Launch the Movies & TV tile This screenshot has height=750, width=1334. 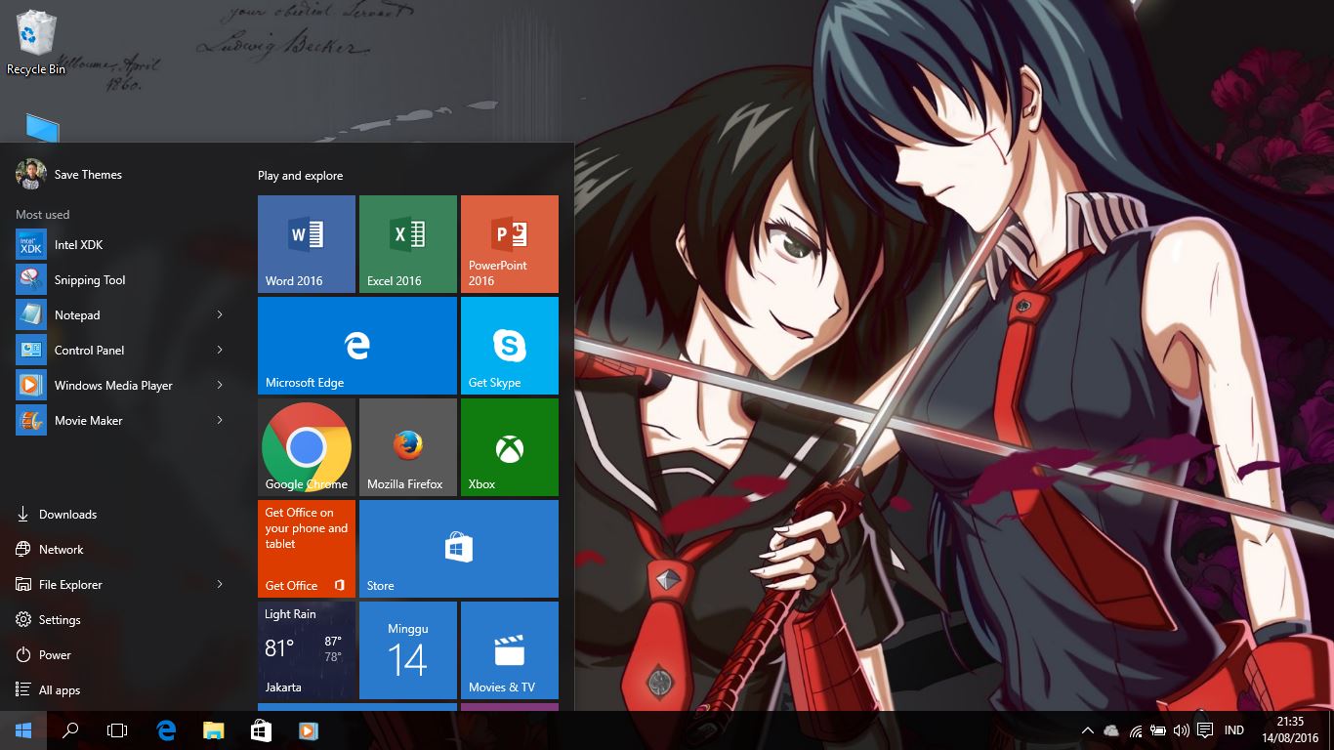[x=510, y=650]
